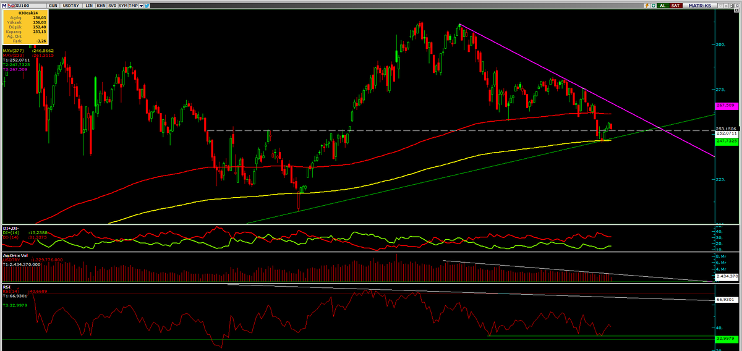Image resolution: width=742 pixels, height=351 pixels.
Task: Click the magenta 267.509 price tag
Action: click(x=728, y=106)
